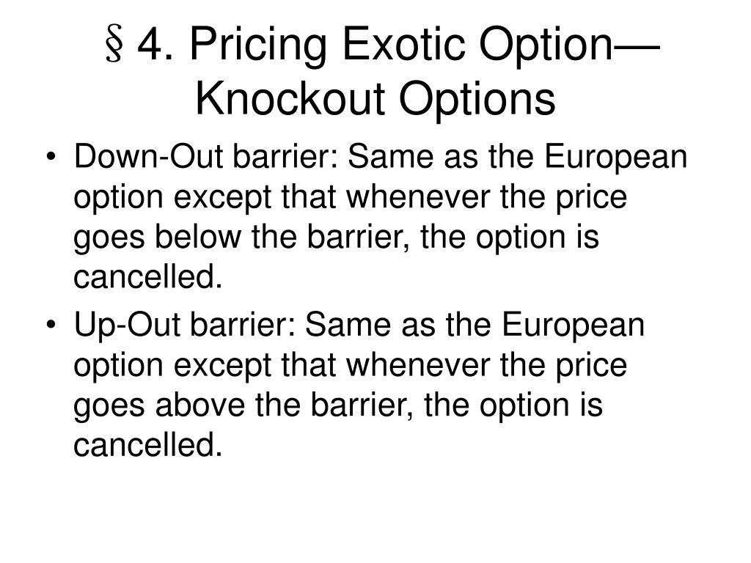Click the word 'cancelled.' ending second bullet
751x563 pixels.
click(x=148, y=445)
